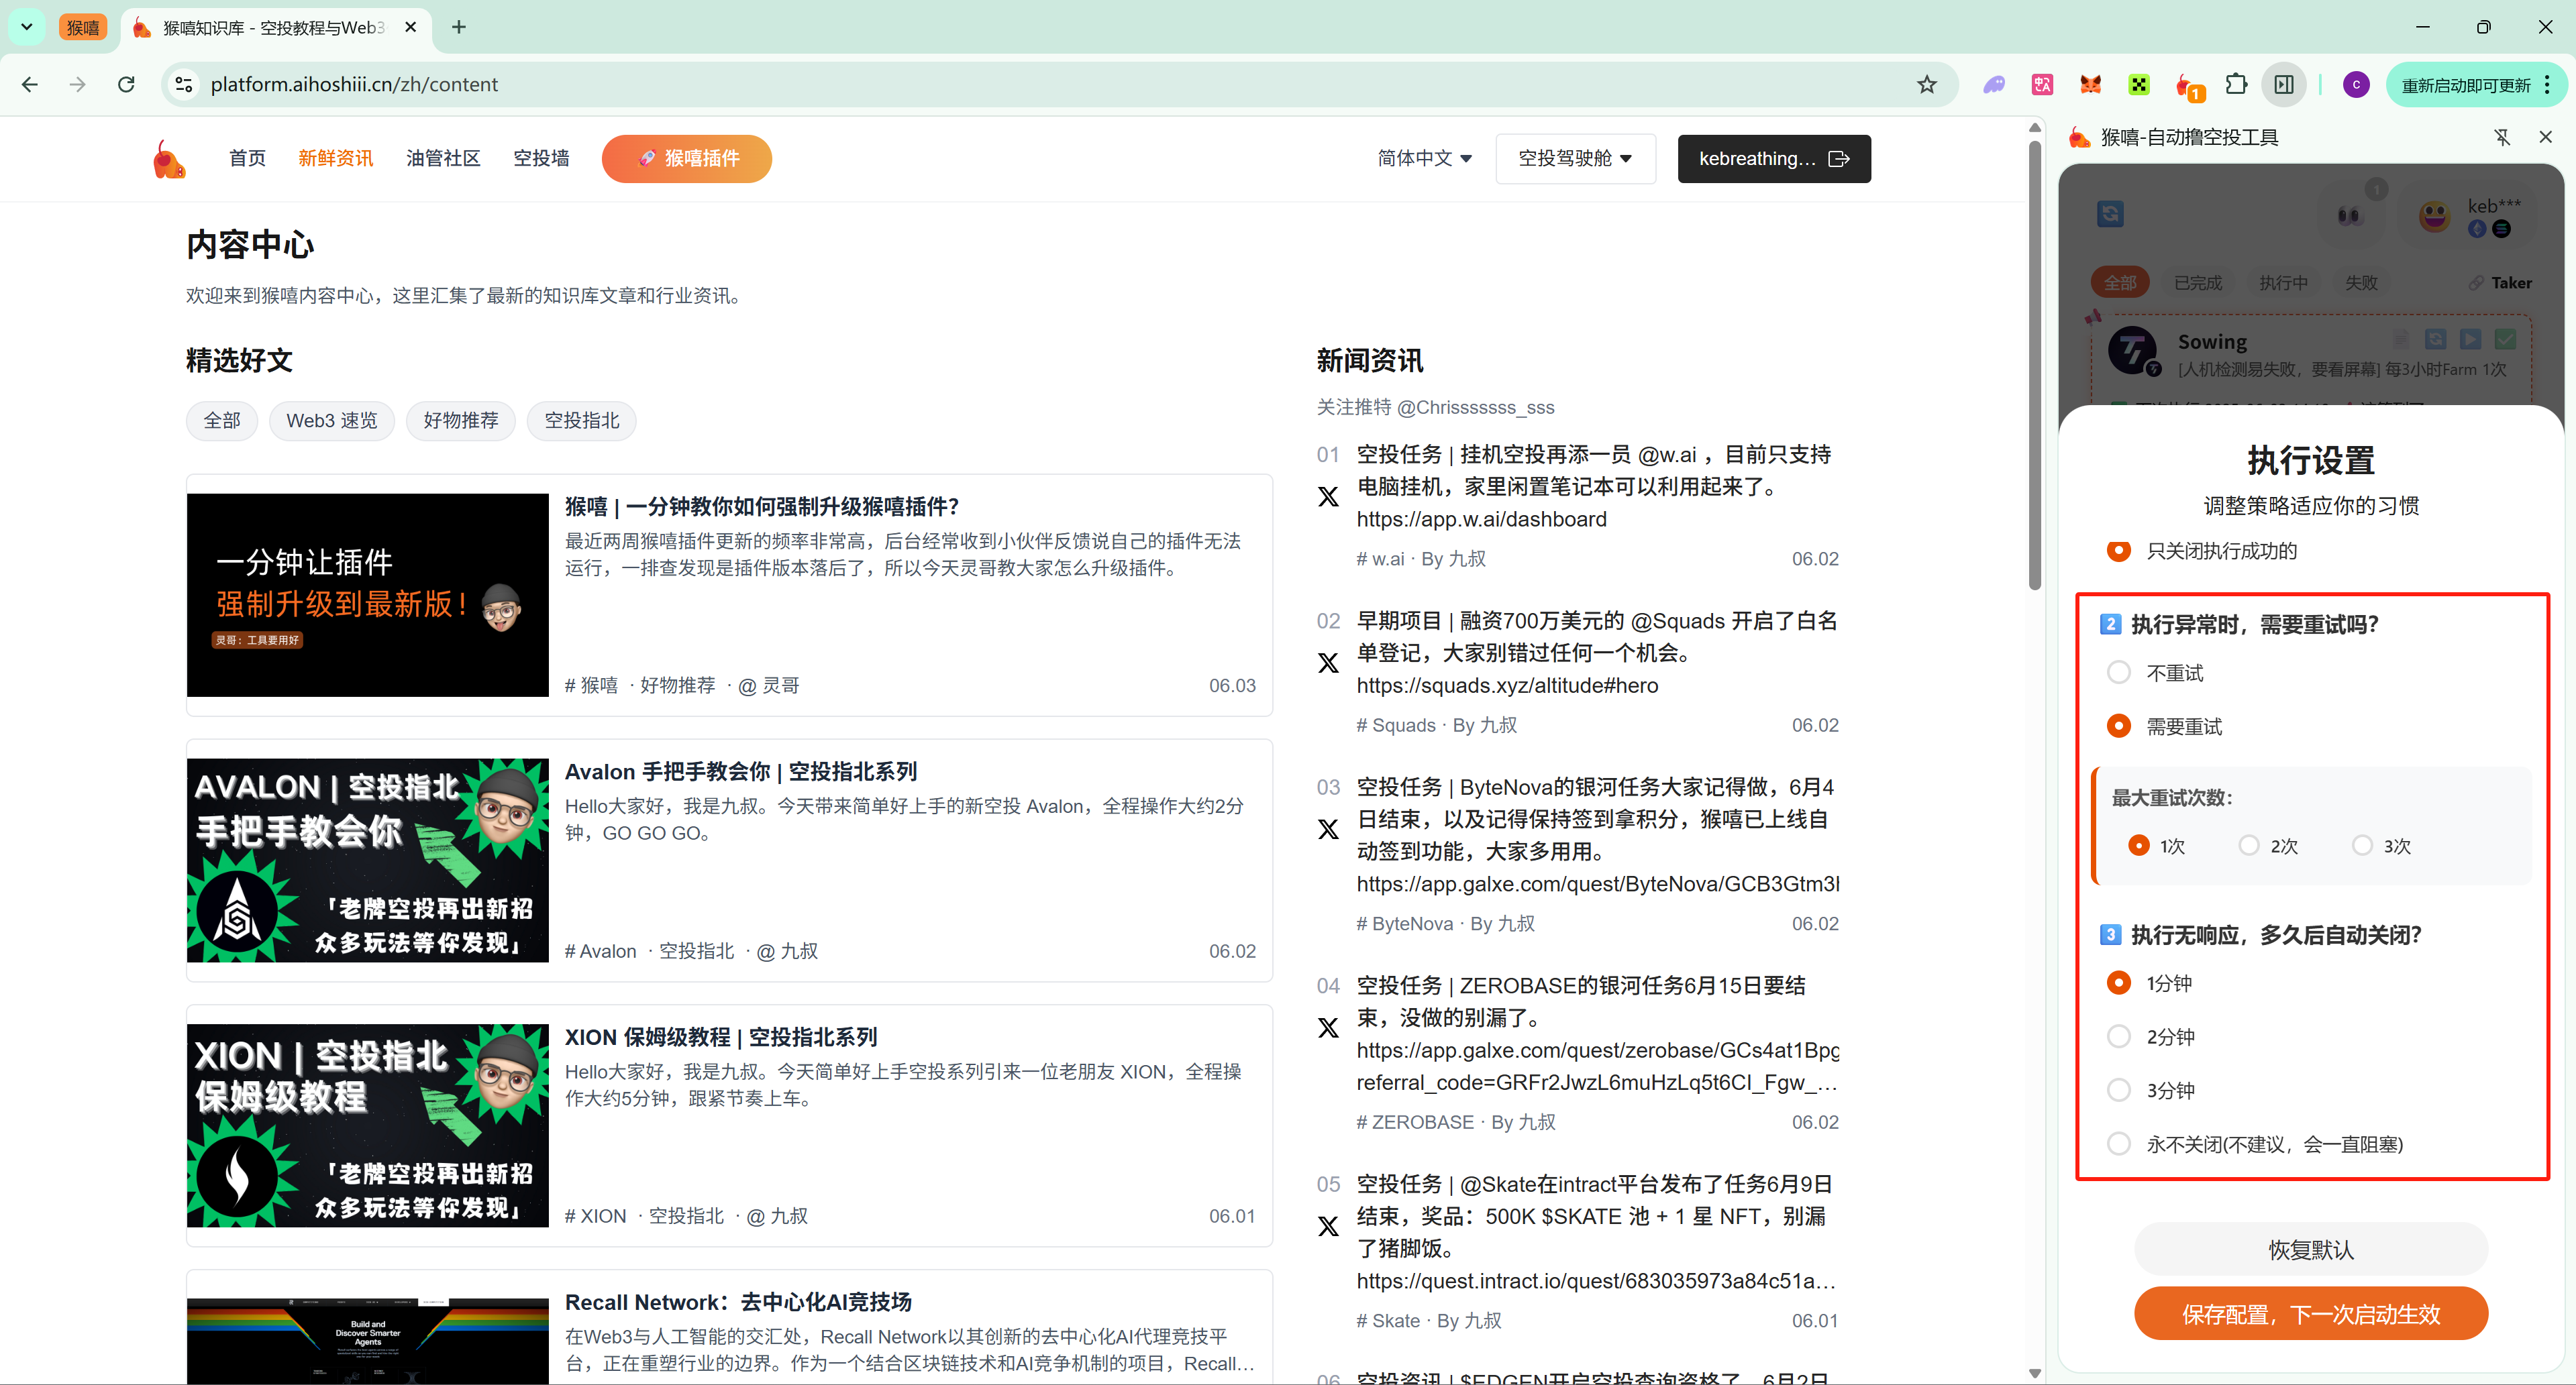
Task: Click the 猴嘻 tab group label
Action: (83, 27)
